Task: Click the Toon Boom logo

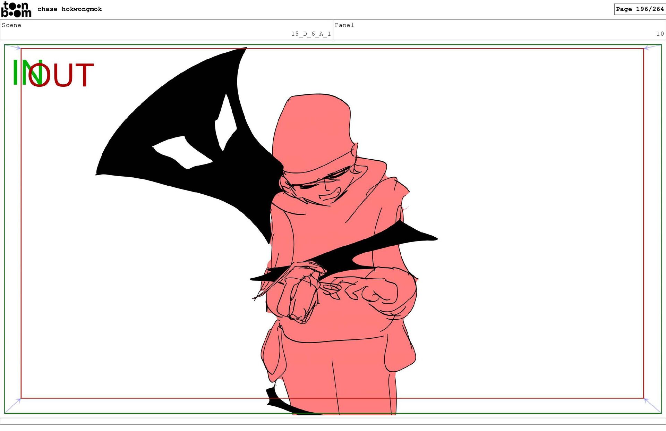Action: pyautogui.click(x=16, y=9)
